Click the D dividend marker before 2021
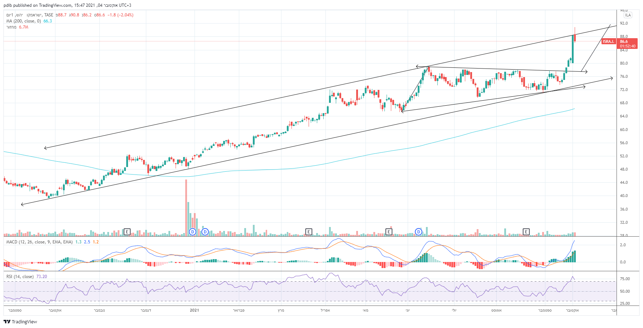The height and width of the screenshot is (328, 643). pos(193,232)
